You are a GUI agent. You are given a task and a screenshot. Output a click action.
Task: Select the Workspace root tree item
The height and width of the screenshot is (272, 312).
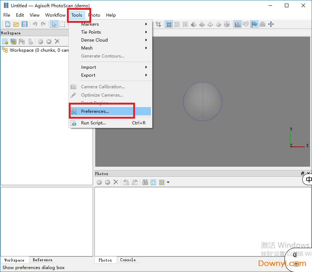click(x=36, y=50)
